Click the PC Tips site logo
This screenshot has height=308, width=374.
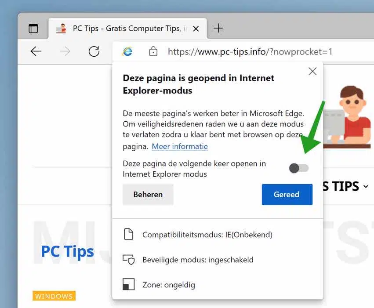coord(68,251)
